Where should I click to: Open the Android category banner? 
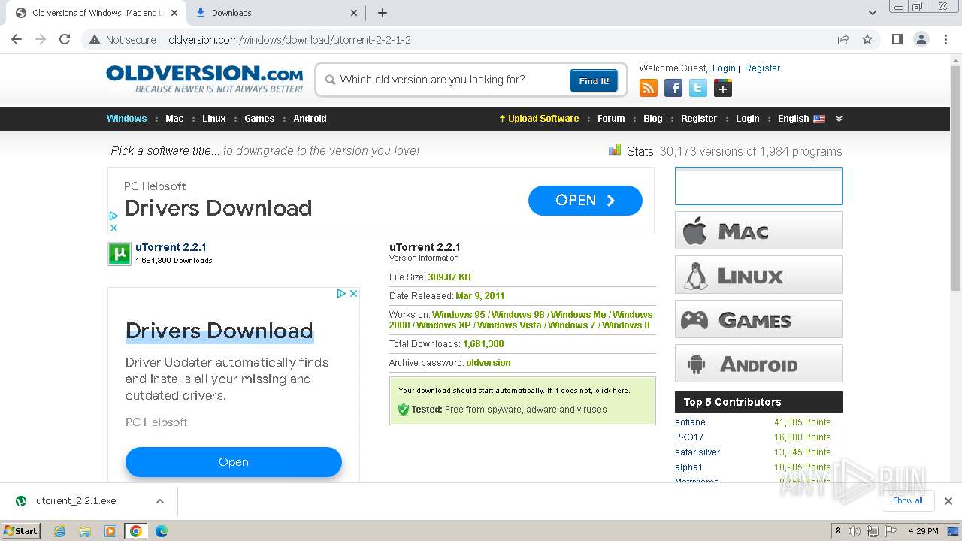(x=758, y=364)
